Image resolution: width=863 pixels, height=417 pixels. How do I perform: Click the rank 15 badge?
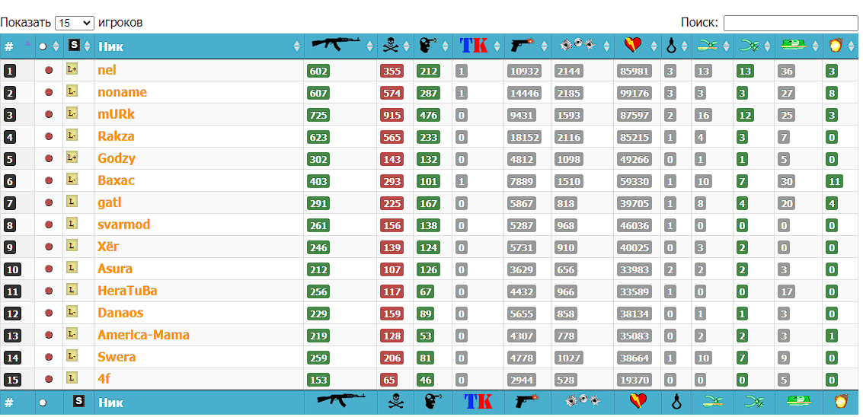12,380
